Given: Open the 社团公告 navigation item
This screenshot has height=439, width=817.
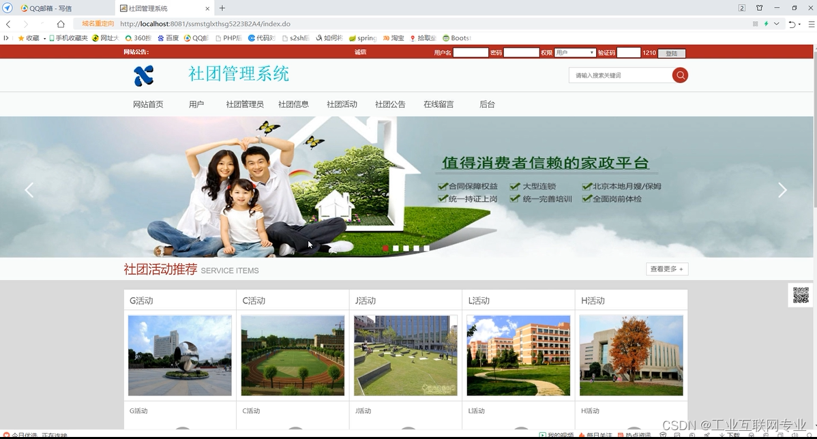Looking at the screenshot, I should point(390,104).
